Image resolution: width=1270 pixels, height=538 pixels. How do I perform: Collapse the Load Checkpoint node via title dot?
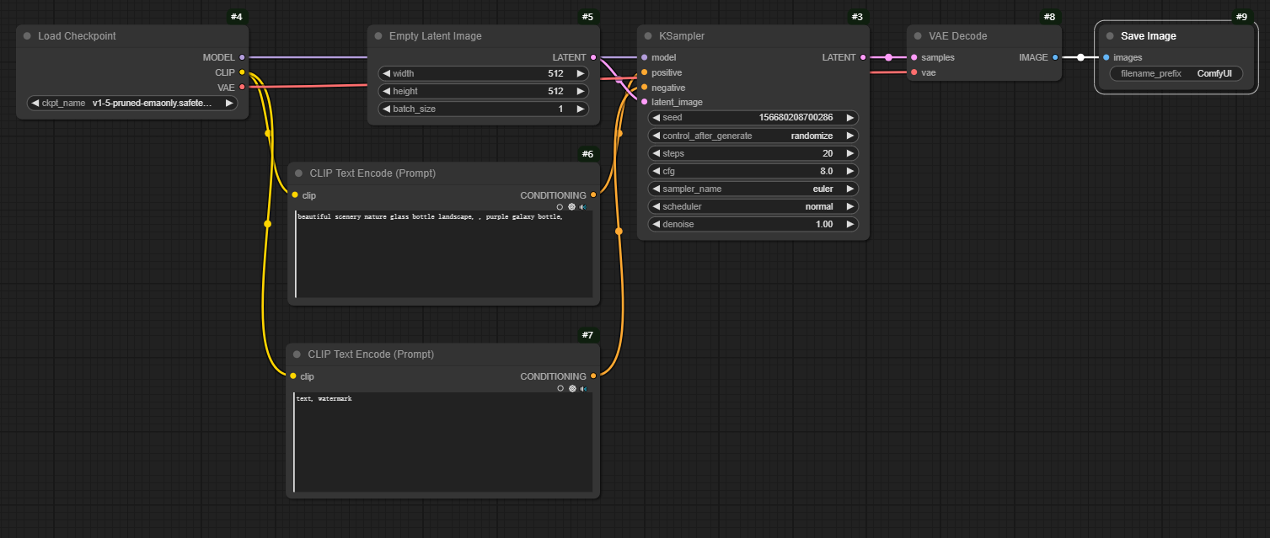click(27, 36)
